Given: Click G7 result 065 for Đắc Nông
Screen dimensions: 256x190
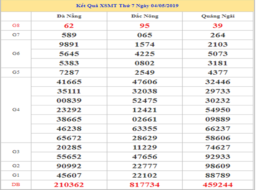Looking at the screenshot, I should point(145,35).
